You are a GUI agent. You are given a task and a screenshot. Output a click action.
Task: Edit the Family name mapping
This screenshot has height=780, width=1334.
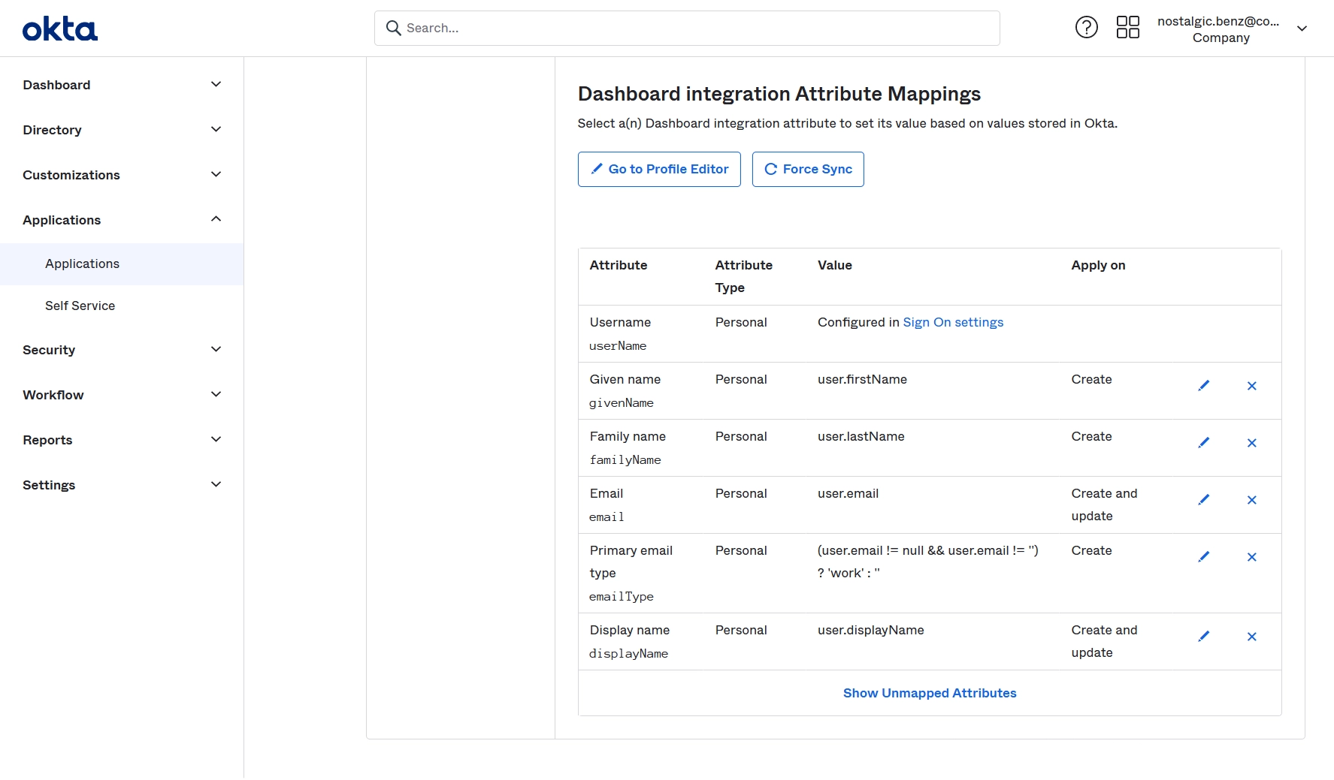point(1203,443)
